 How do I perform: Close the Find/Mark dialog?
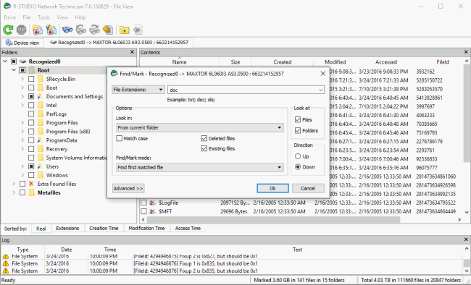click(323, 74)
